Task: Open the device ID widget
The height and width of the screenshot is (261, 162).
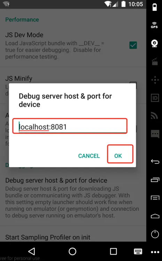Action: [x=155, y=98]
